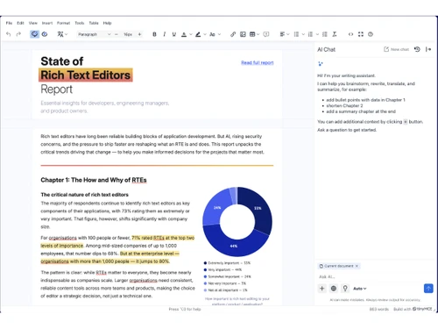The image size is (438, 329).
Task: Apply the current text color
Action: point(184,34)
